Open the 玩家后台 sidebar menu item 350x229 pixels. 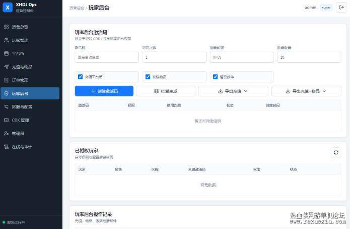[30, 93]
